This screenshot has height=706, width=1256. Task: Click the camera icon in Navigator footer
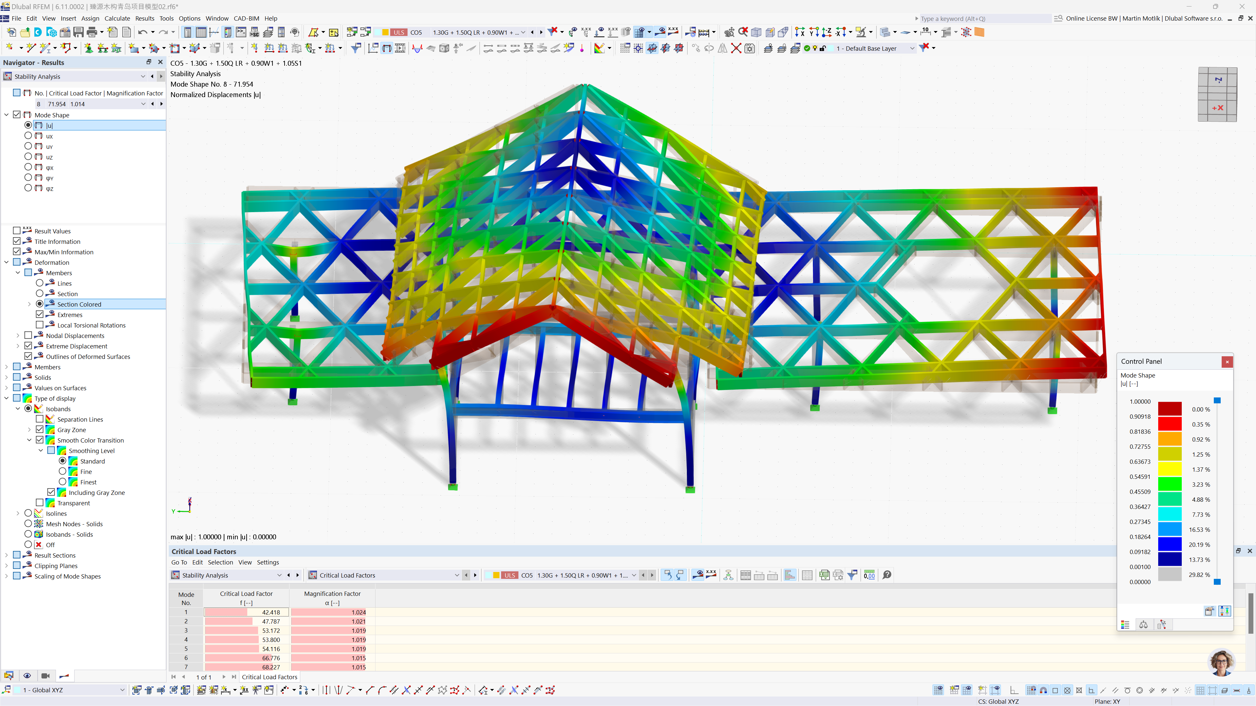tap(45, 676)
